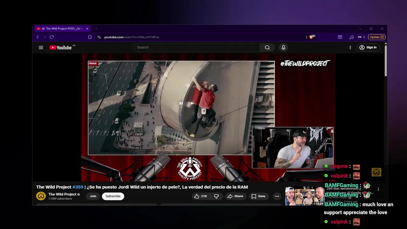Open more actions ellipsis under video
The width and height of the screenshot is (407, 229).
277,196
